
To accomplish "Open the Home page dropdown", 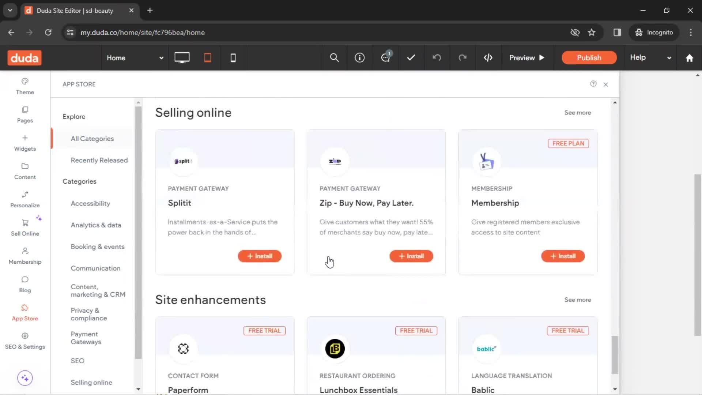I will (x=135, y=58).
